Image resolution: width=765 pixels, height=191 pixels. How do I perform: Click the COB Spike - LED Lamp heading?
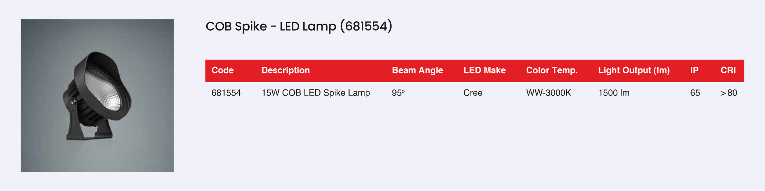point(271,26)
